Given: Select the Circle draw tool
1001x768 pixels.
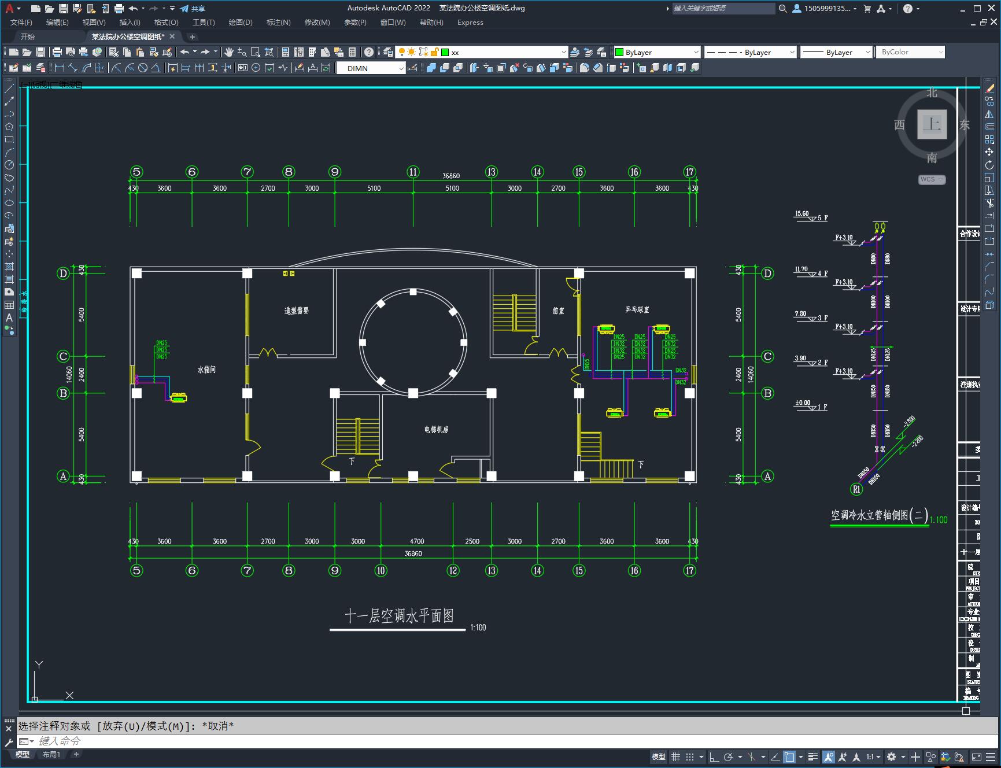Looking at the screenshot, I should (x=9, y=165).
